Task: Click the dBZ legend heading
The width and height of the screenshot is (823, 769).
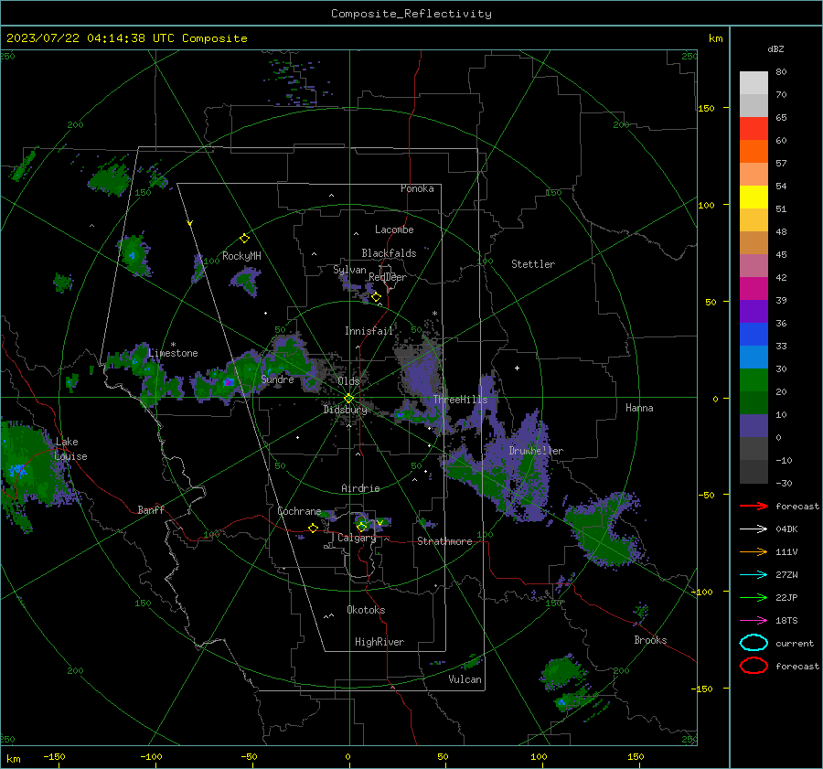Action: click(x=775, y=48)
